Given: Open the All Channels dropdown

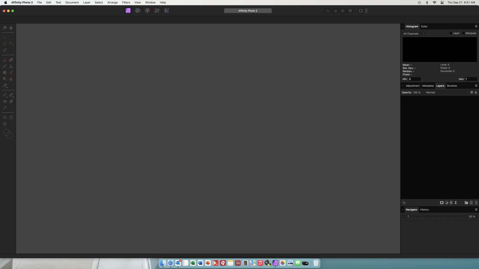Looking at the screenshot, I should pos(414,33).
